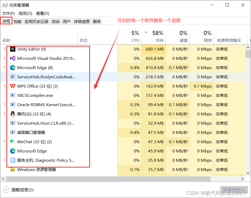The width and height of the screenshot is (251, 198).
Task: Switch to the 启动 tab
Action: (x=56, y=21)
